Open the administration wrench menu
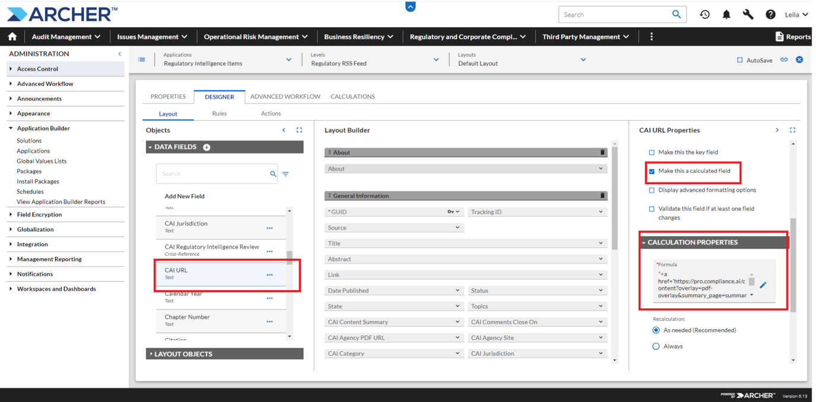The image size is (816, 402). (x=748, y=14)
